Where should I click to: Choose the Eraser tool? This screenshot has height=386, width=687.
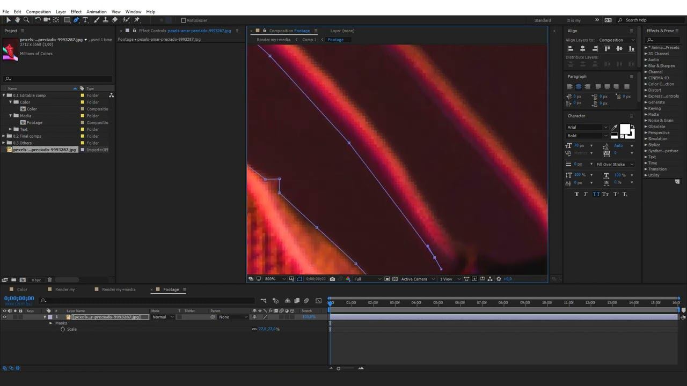pos(115,20)
